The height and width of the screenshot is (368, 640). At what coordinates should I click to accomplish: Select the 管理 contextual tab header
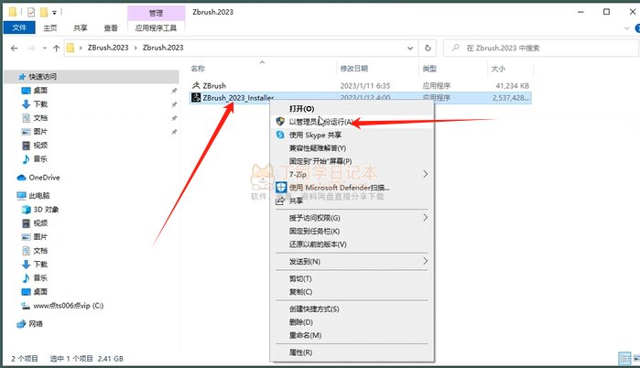pyautogui.click(x=156, y=13)
